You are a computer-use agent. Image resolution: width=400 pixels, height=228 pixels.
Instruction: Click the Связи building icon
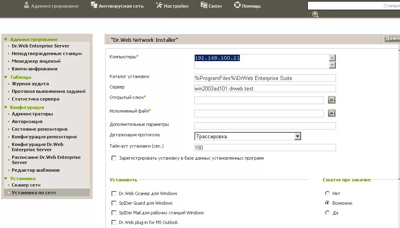click(204, 5)
